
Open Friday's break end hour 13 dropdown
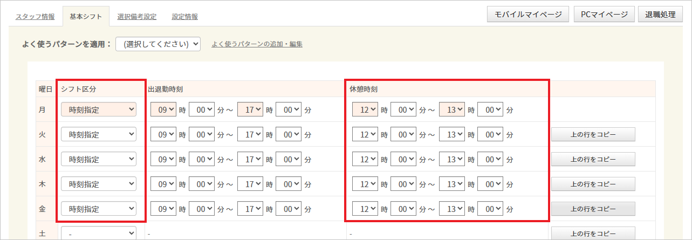tap(451, 209)
